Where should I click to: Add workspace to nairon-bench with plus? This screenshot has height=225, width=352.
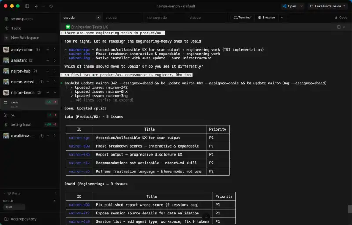(48, 93)
